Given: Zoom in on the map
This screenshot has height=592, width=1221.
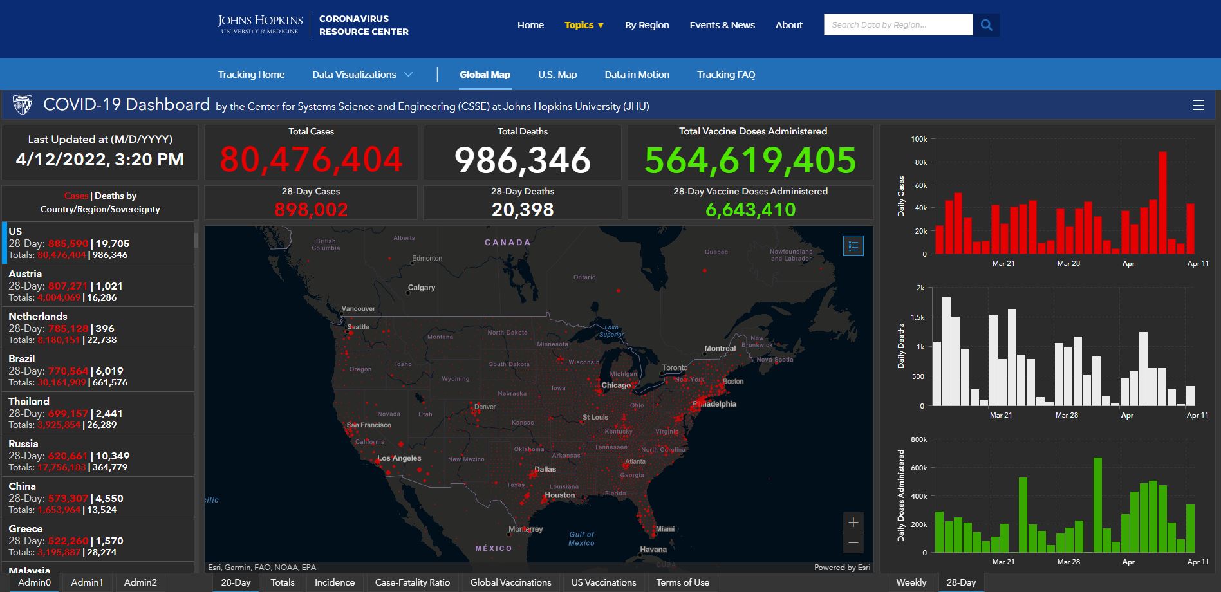Looking at the screenshot, I should (x=853, y=523).
